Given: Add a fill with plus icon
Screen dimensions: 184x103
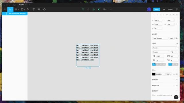Looking at the screenshot, I should [177, 70].
